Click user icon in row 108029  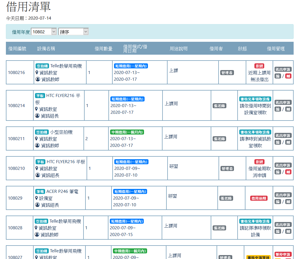(38, 205)
